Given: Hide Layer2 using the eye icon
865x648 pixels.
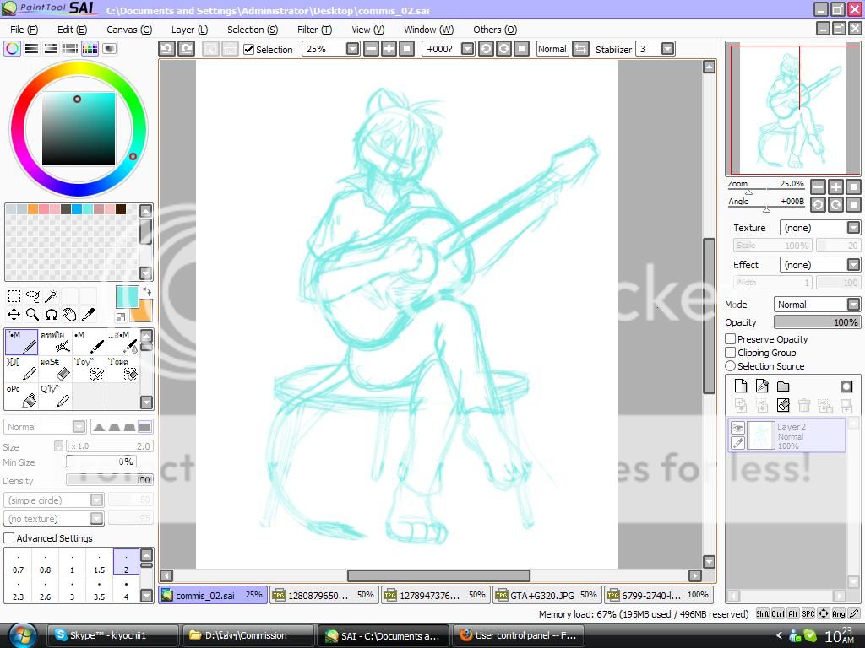Looking at the screenshot, I should click(737, 428).
